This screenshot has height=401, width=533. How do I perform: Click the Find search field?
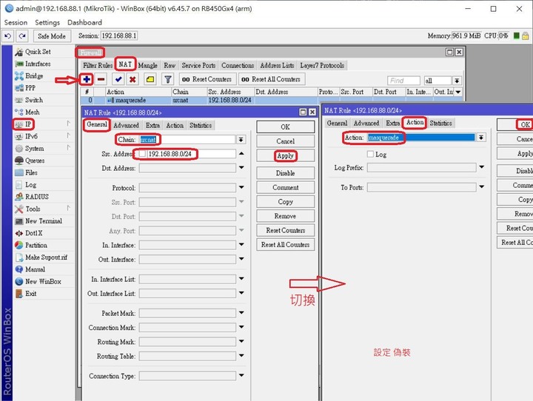(403, 81)
